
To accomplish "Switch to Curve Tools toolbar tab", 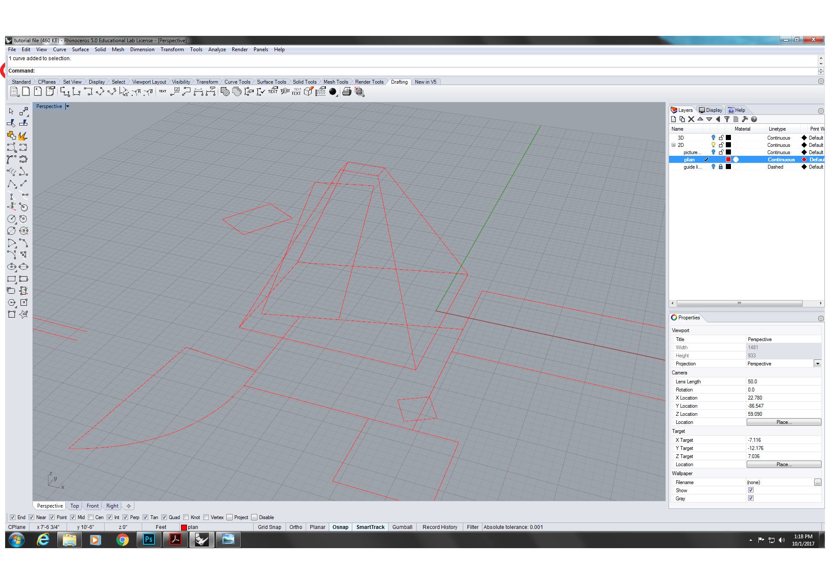I will click(x=237, y=82).
